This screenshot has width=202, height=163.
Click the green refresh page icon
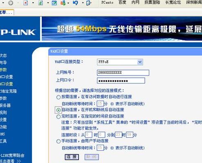point(40,3)
